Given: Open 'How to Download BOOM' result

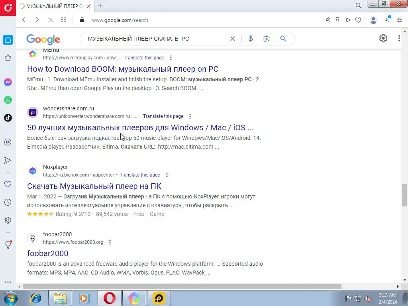Looking at the screenshot, I should point(123,69).
